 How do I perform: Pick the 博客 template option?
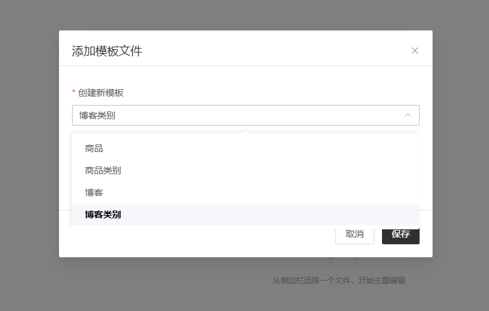tap(94, 192)
